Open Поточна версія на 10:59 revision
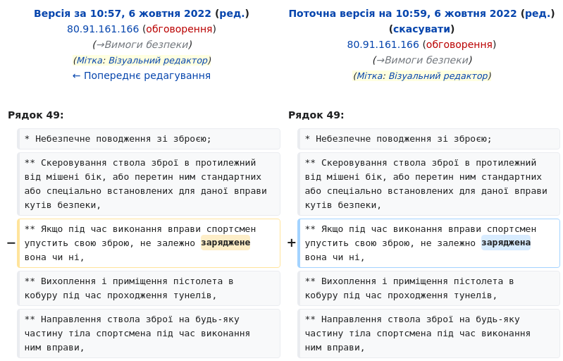The image size is (563, 361). pos(402,13)
